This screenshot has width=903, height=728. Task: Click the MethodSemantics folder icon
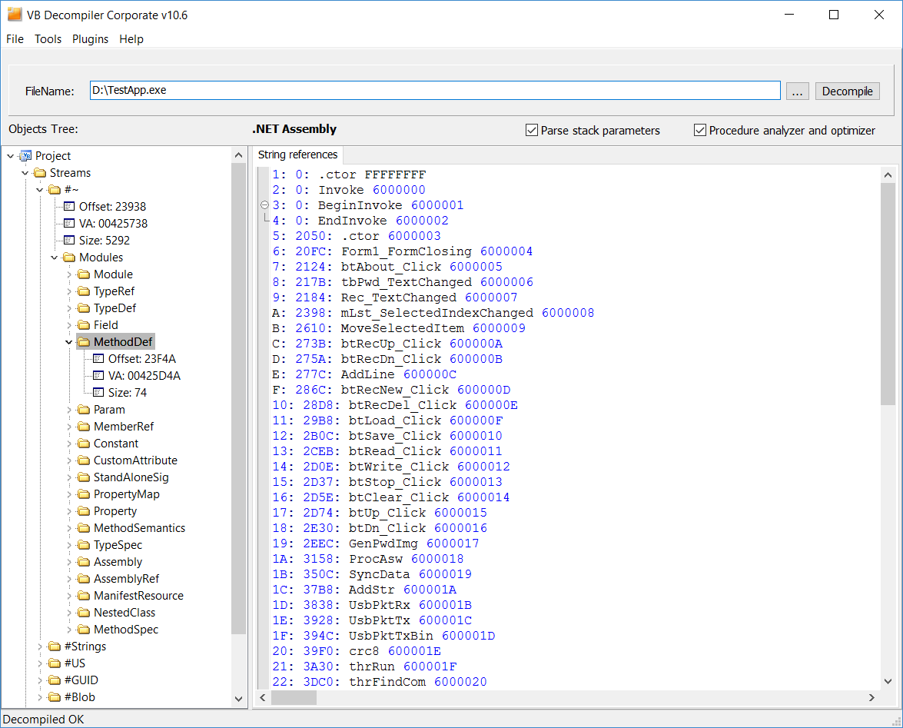(x=84, y=528)
